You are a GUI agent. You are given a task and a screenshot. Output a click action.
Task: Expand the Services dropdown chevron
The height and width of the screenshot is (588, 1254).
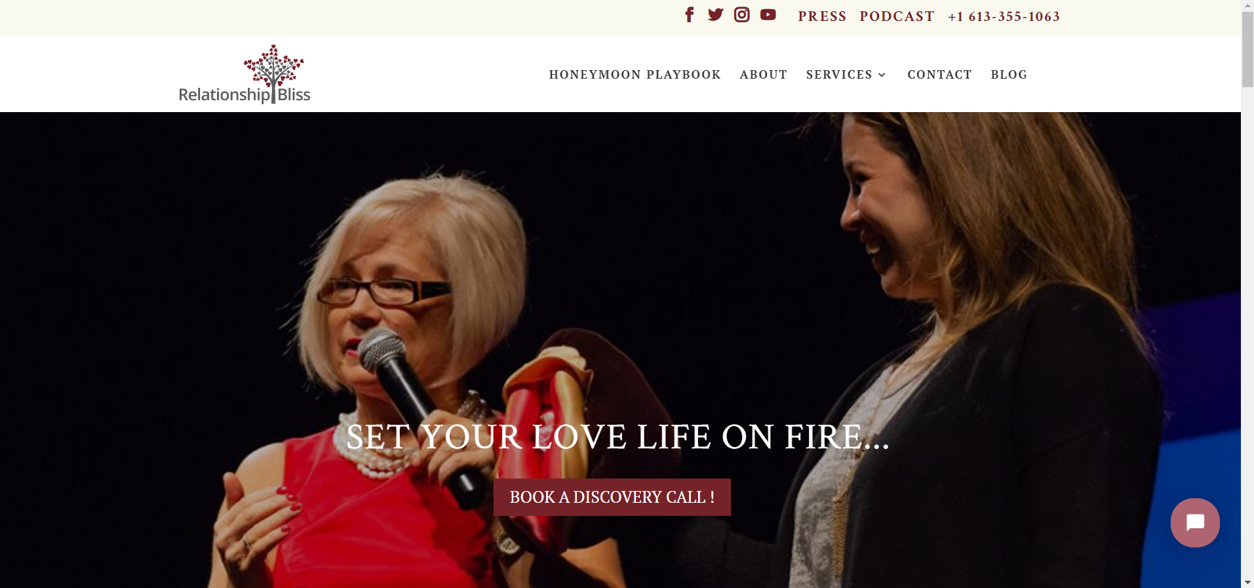click(x=882, y=75)
